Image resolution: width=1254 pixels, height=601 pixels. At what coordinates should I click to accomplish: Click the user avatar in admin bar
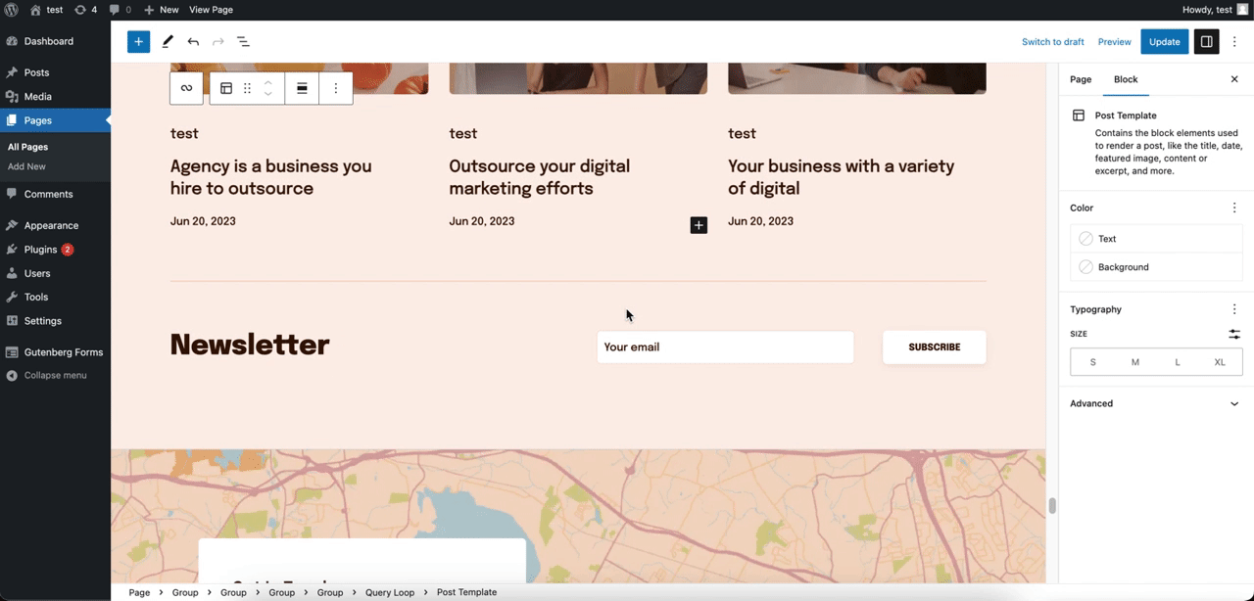[1243, 10]
